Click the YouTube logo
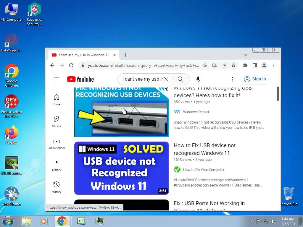The width and height of the screenshot is (303, 227). 80,79
